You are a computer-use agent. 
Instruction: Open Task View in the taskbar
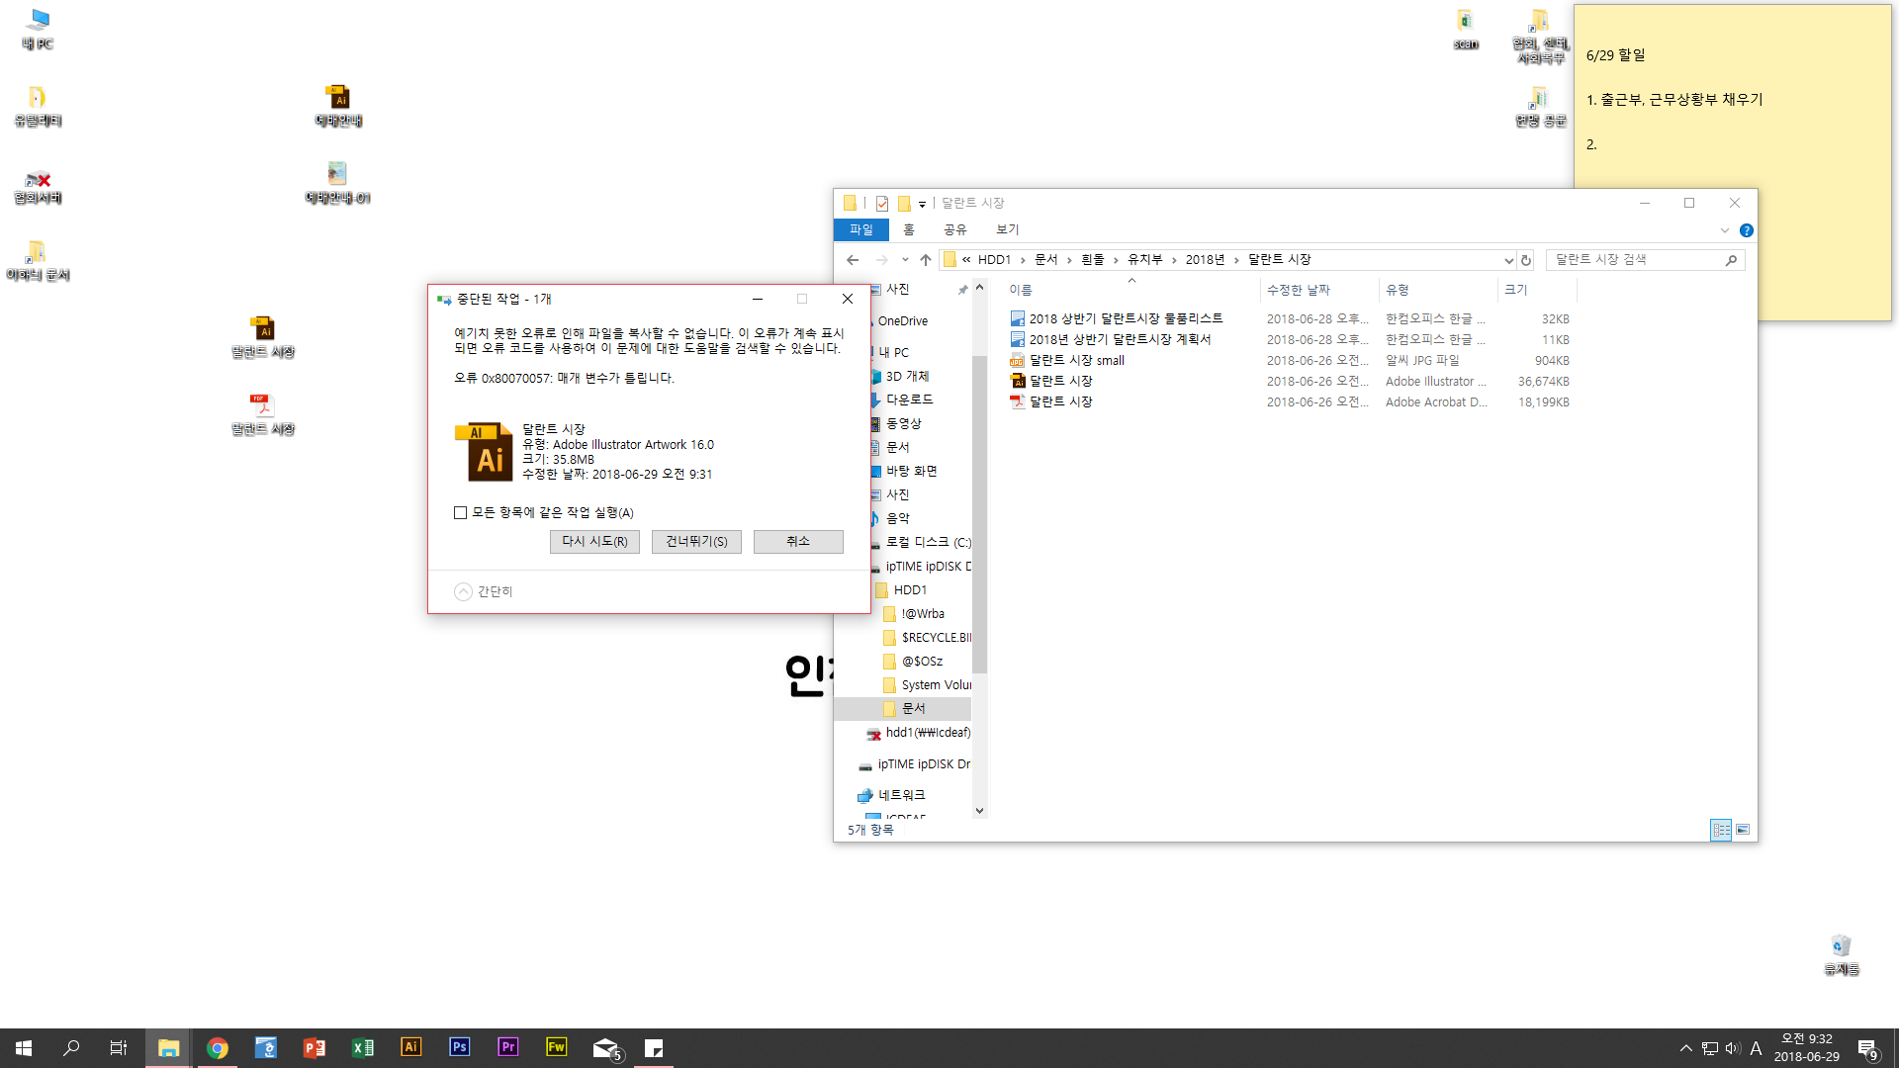(119, 1047)
